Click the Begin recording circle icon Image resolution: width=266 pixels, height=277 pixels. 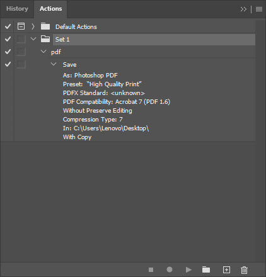tap(170, 269)
